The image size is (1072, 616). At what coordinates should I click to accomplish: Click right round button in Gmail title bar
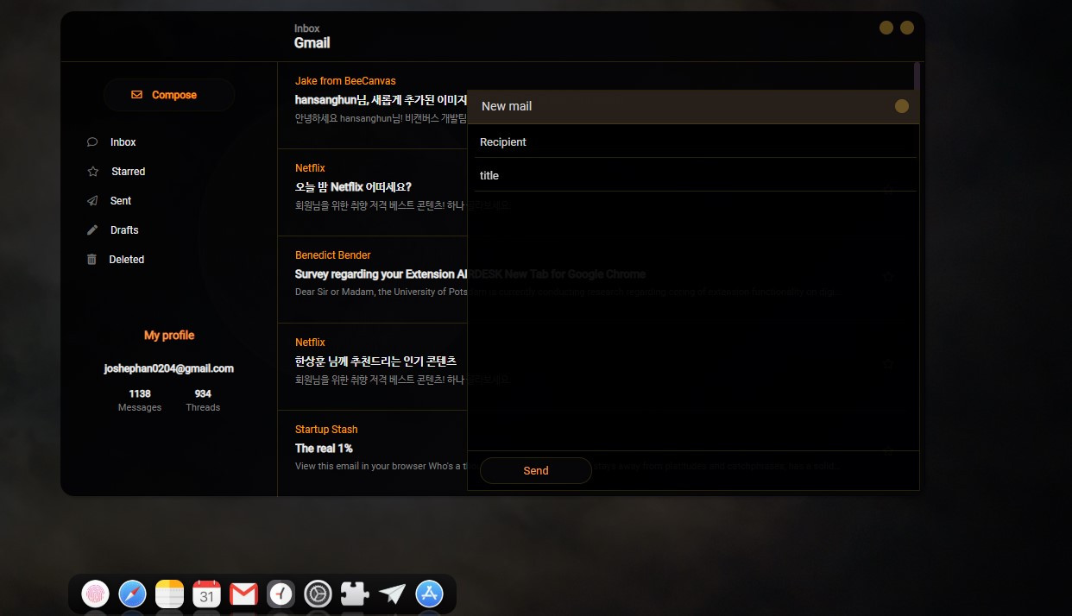(x=907, y=28)
